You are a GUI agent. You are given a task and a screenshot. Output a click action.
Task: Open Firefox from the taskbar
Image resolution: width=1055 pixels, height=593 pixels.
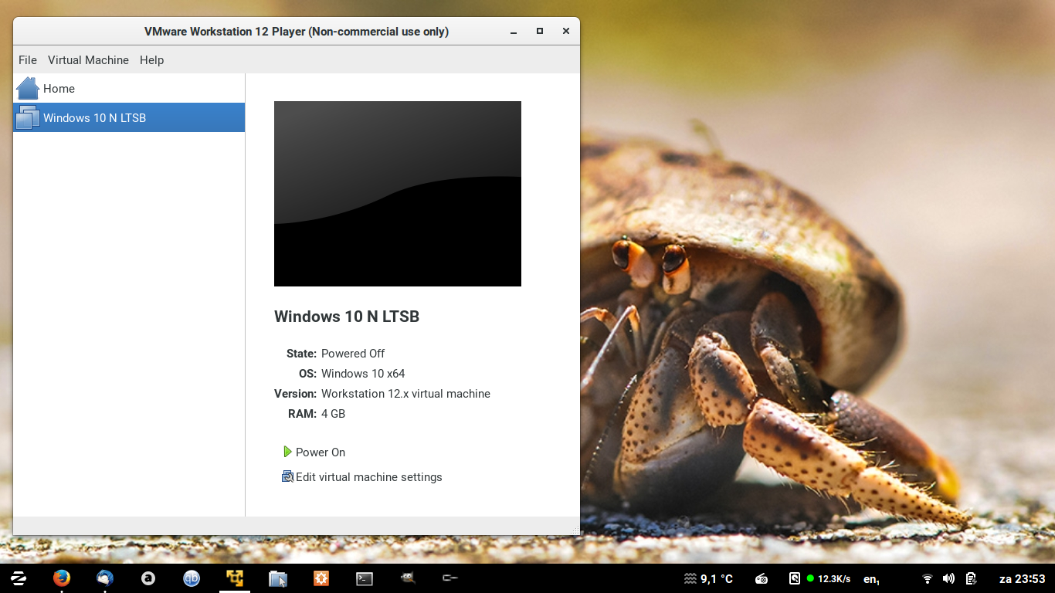tap(62, 578)
